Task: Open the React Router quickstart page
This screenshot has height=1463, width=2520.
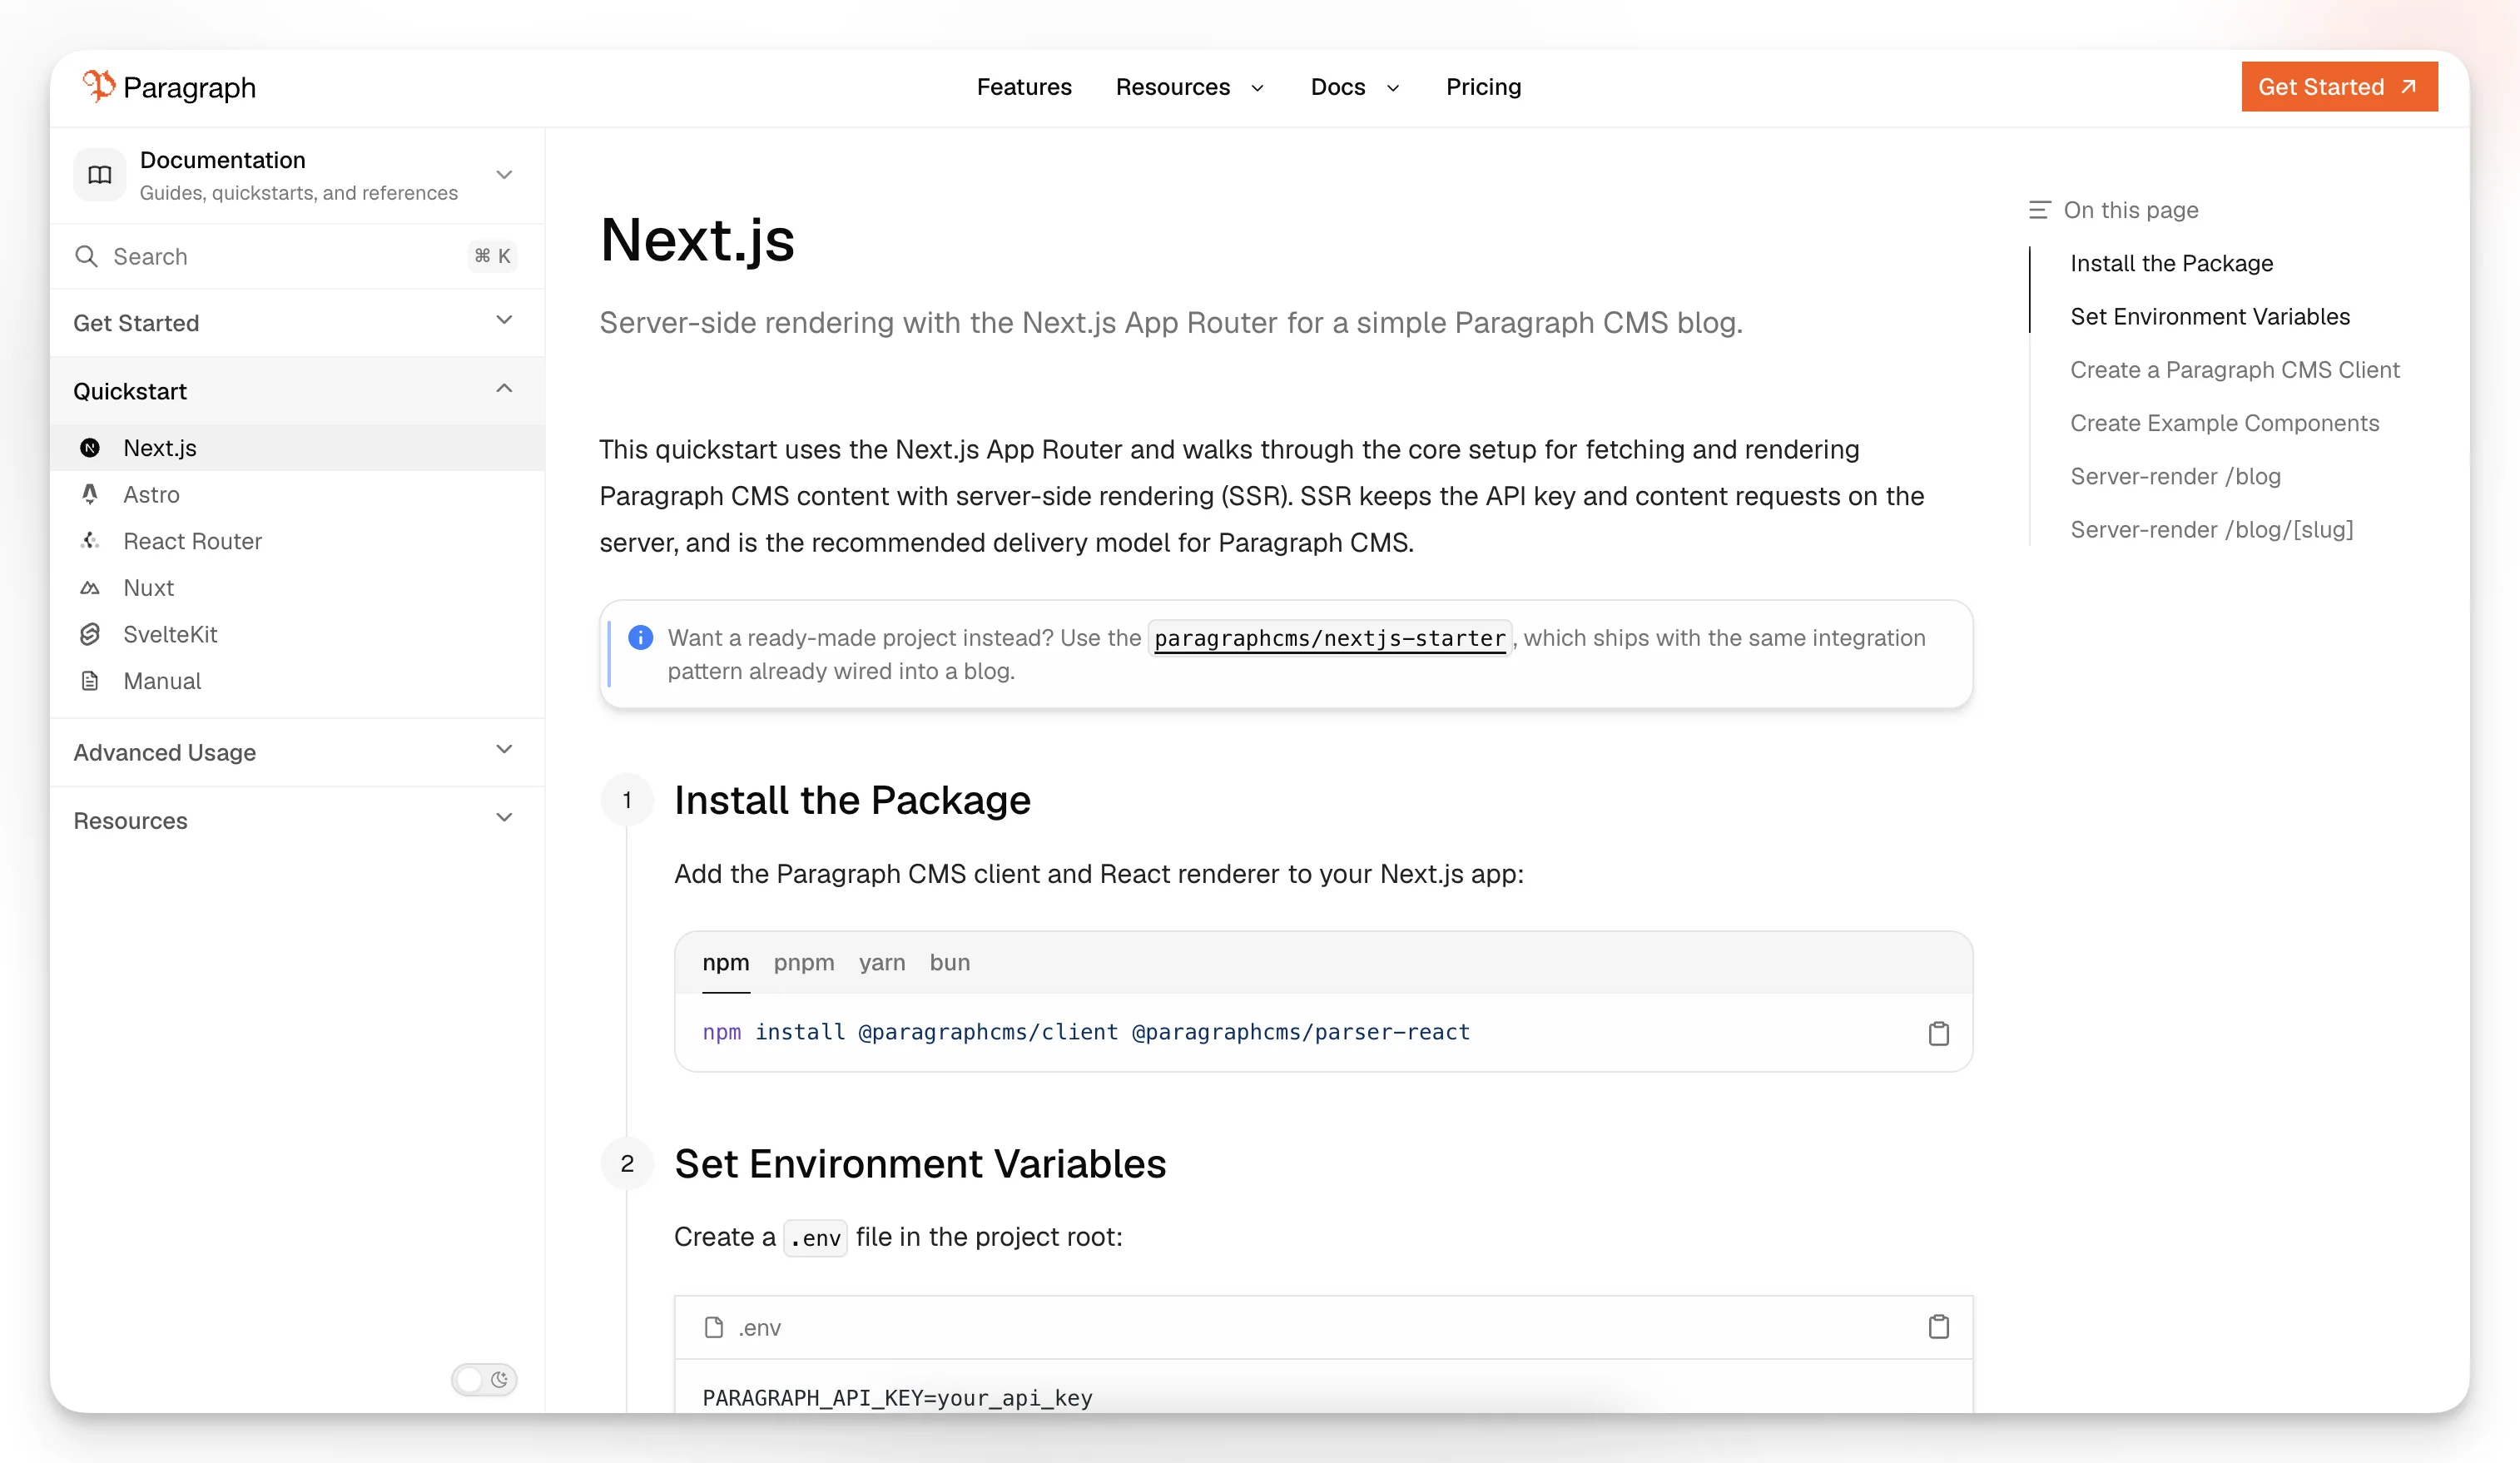Action: [x=296, y=540]
